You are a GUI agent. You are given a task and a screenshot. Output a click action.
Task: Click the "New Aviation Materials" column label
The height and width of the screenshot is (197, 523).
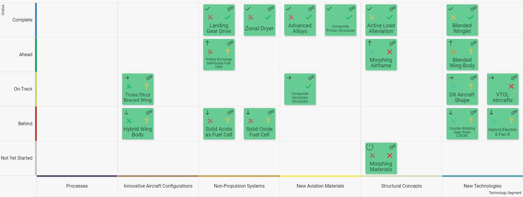[320, 186]
